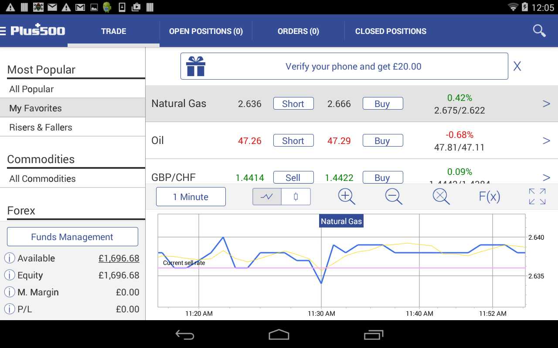Buy Natural Gas
Viewport: 558px width, 348px height.
coord(382,104)
